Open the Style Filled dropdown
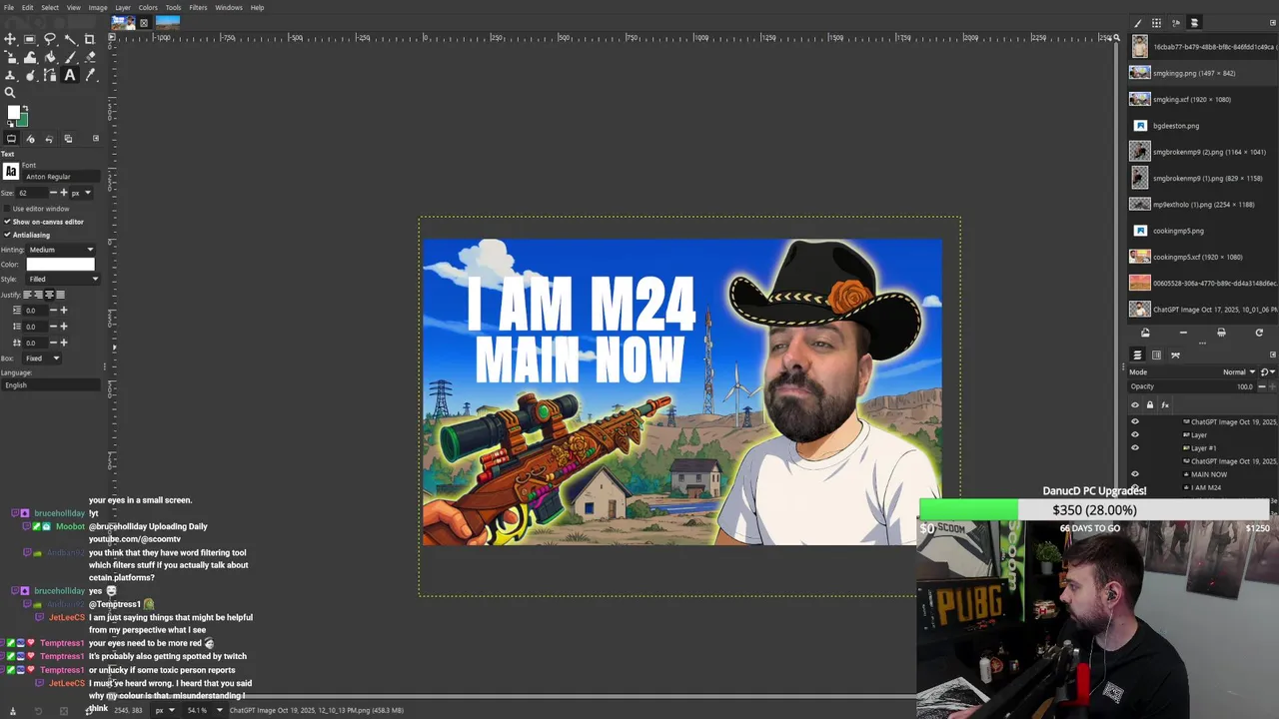The image size is (1279, 719). point(64,279)
